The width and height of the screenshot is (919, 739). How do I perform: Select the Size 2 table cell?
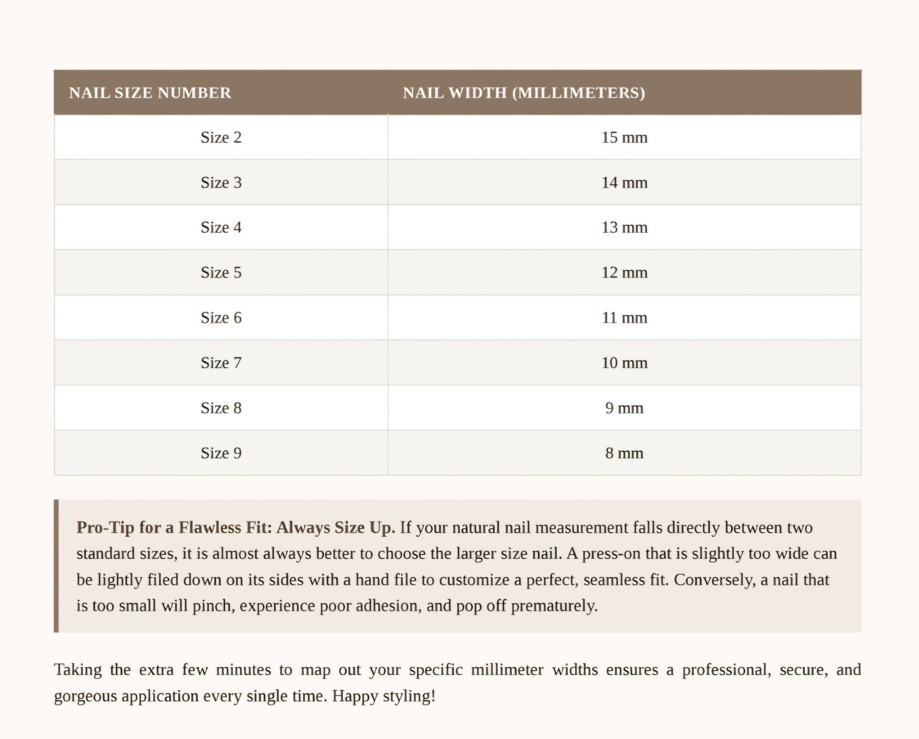221,137
